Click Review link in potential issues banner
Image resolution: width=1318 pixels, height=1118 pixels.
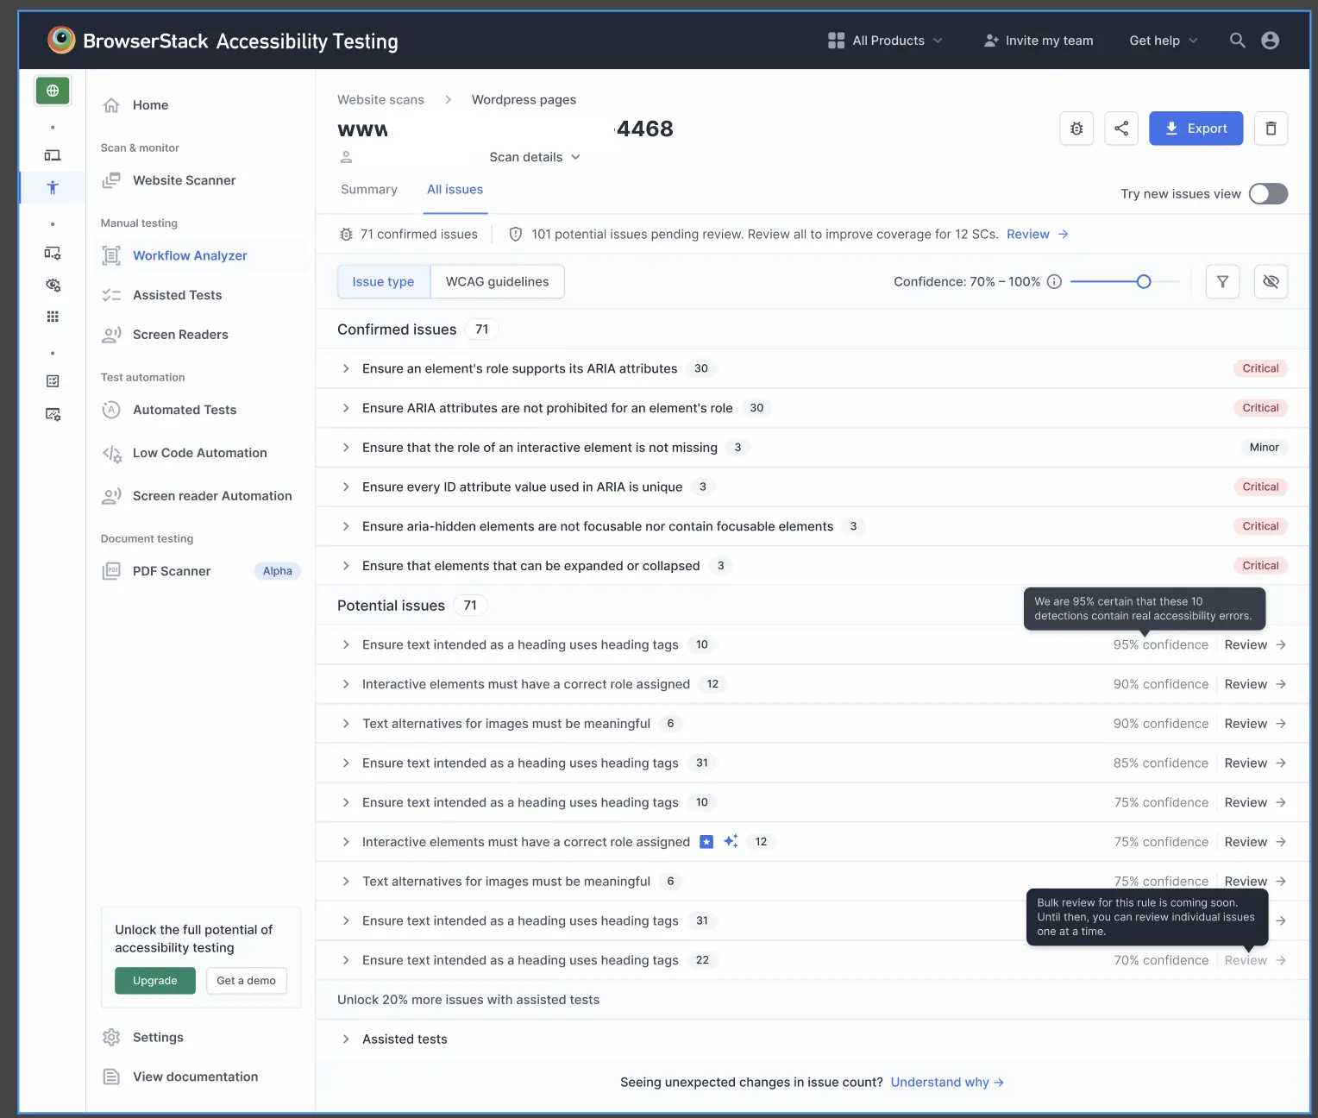(x=1037, y=235)
